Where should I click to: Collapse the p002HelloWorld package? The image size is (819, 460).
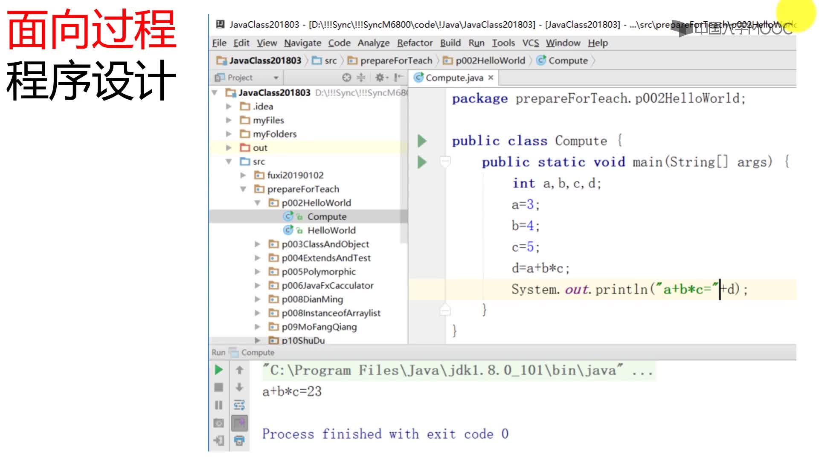click(257, 203)
